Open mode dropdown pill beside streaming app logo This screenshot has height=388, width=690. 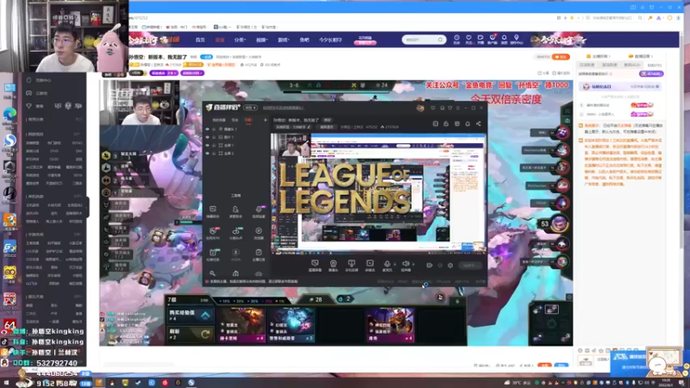click(251, 107)
